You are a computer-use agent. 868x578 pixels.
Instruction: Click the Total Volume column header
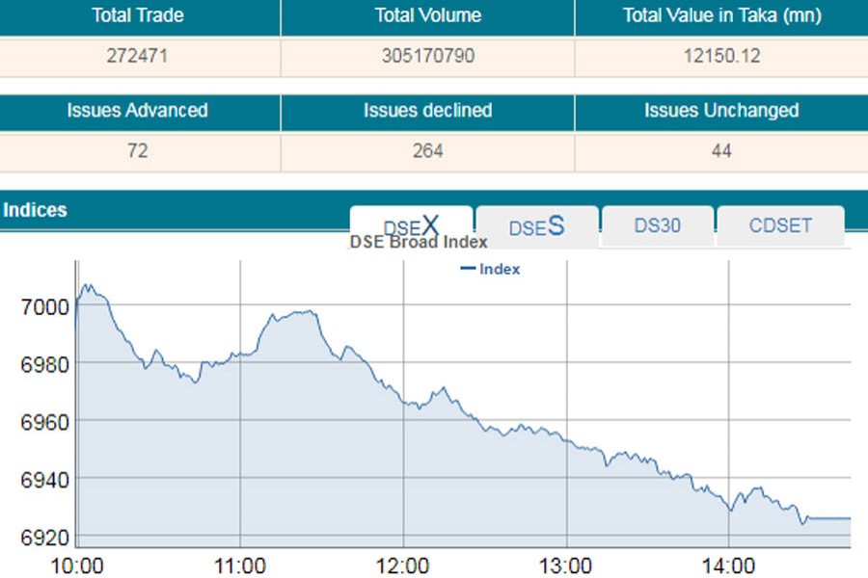(x=427, y=15)
